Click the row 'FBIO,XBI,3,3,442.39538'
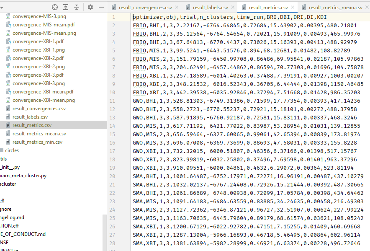This screenshot has width=370, height=251. pos(247,93)
